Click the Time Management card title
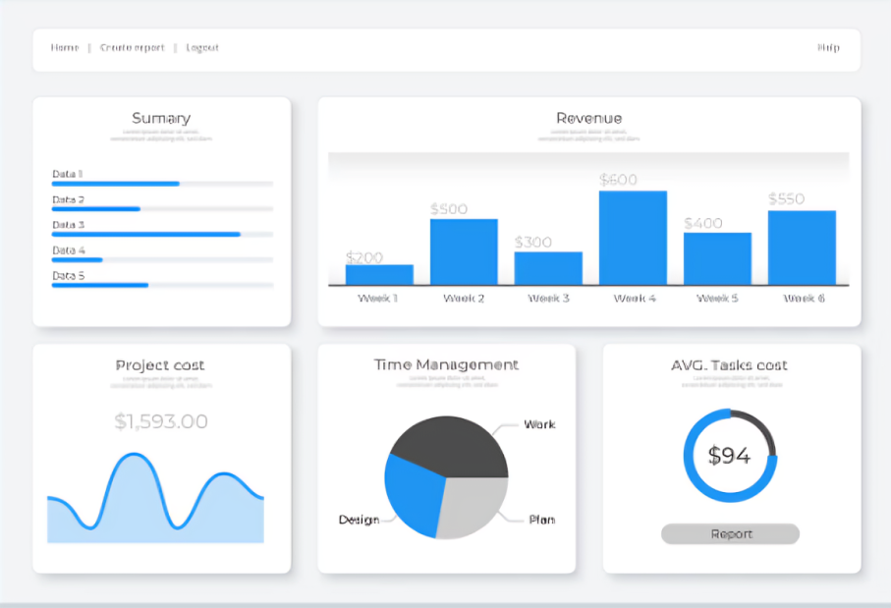This screenshot has width=891, height=608. tap(446, 364)
